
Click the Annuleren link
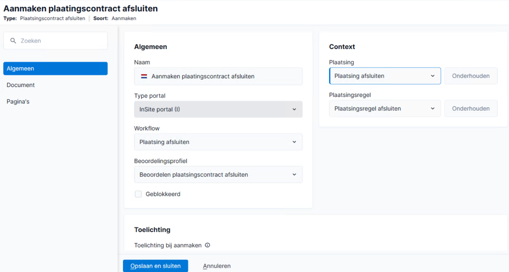coord(217,266)
